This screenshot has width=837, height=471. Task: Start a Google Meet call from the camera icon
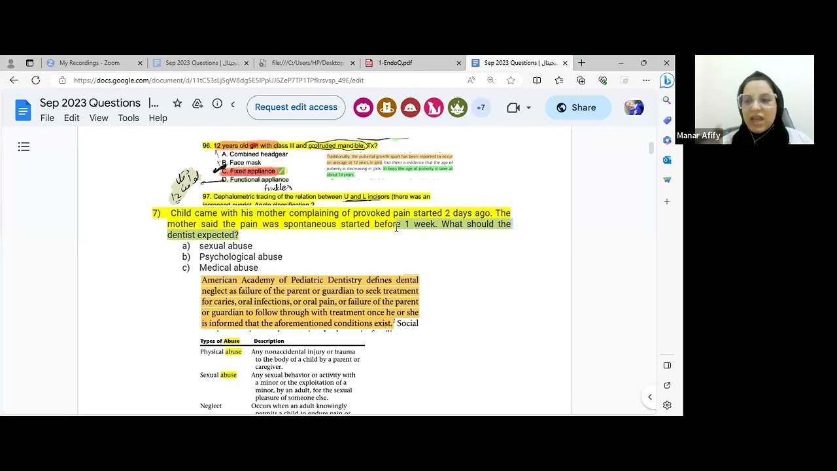[513, 107]
